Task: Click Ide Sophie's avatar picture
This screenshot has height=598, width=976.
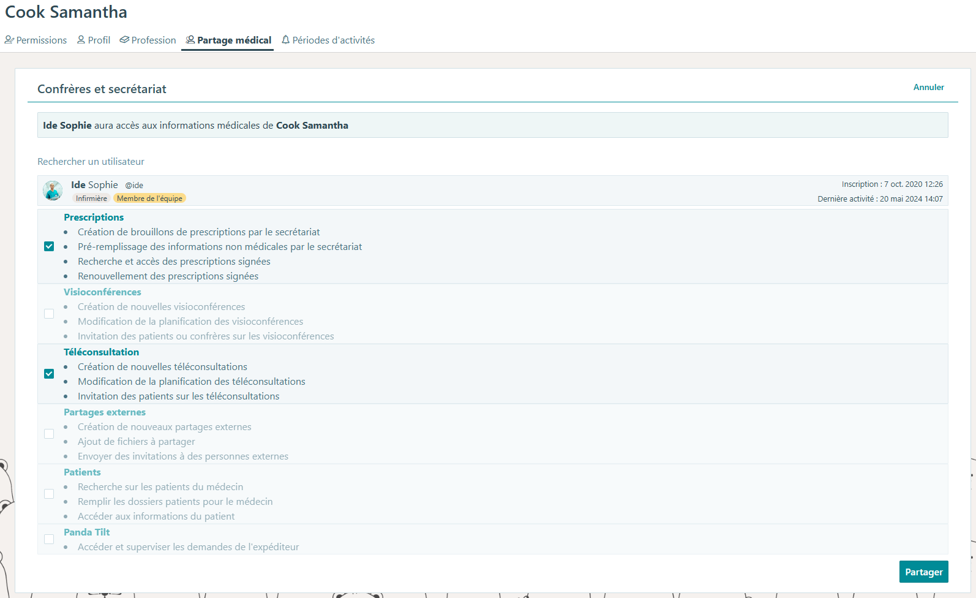Action: coord(53,191)
